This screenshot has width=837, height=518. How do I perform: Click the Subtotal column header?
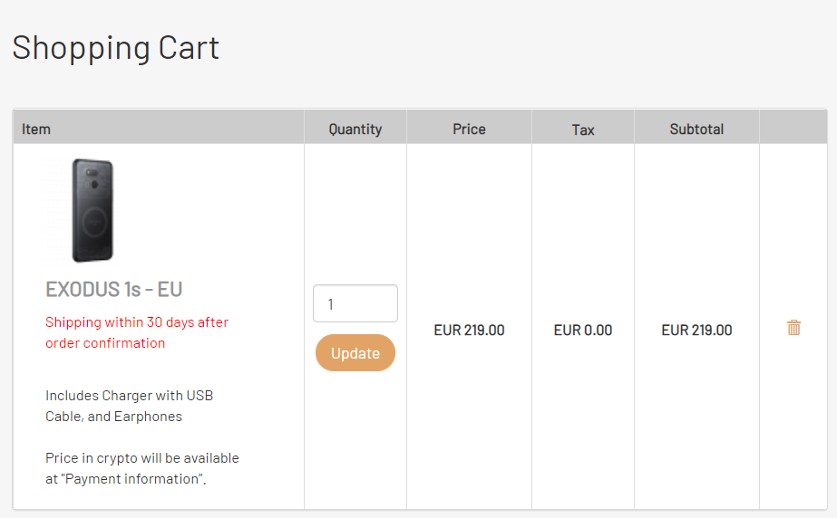point(696,129)
